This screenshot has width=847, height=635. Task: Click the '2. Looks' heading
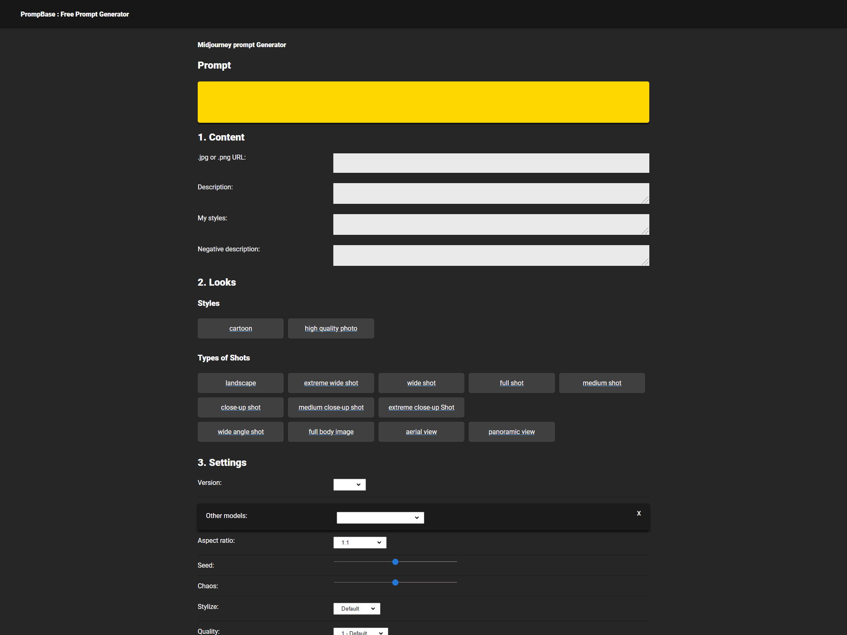[217, 282]
